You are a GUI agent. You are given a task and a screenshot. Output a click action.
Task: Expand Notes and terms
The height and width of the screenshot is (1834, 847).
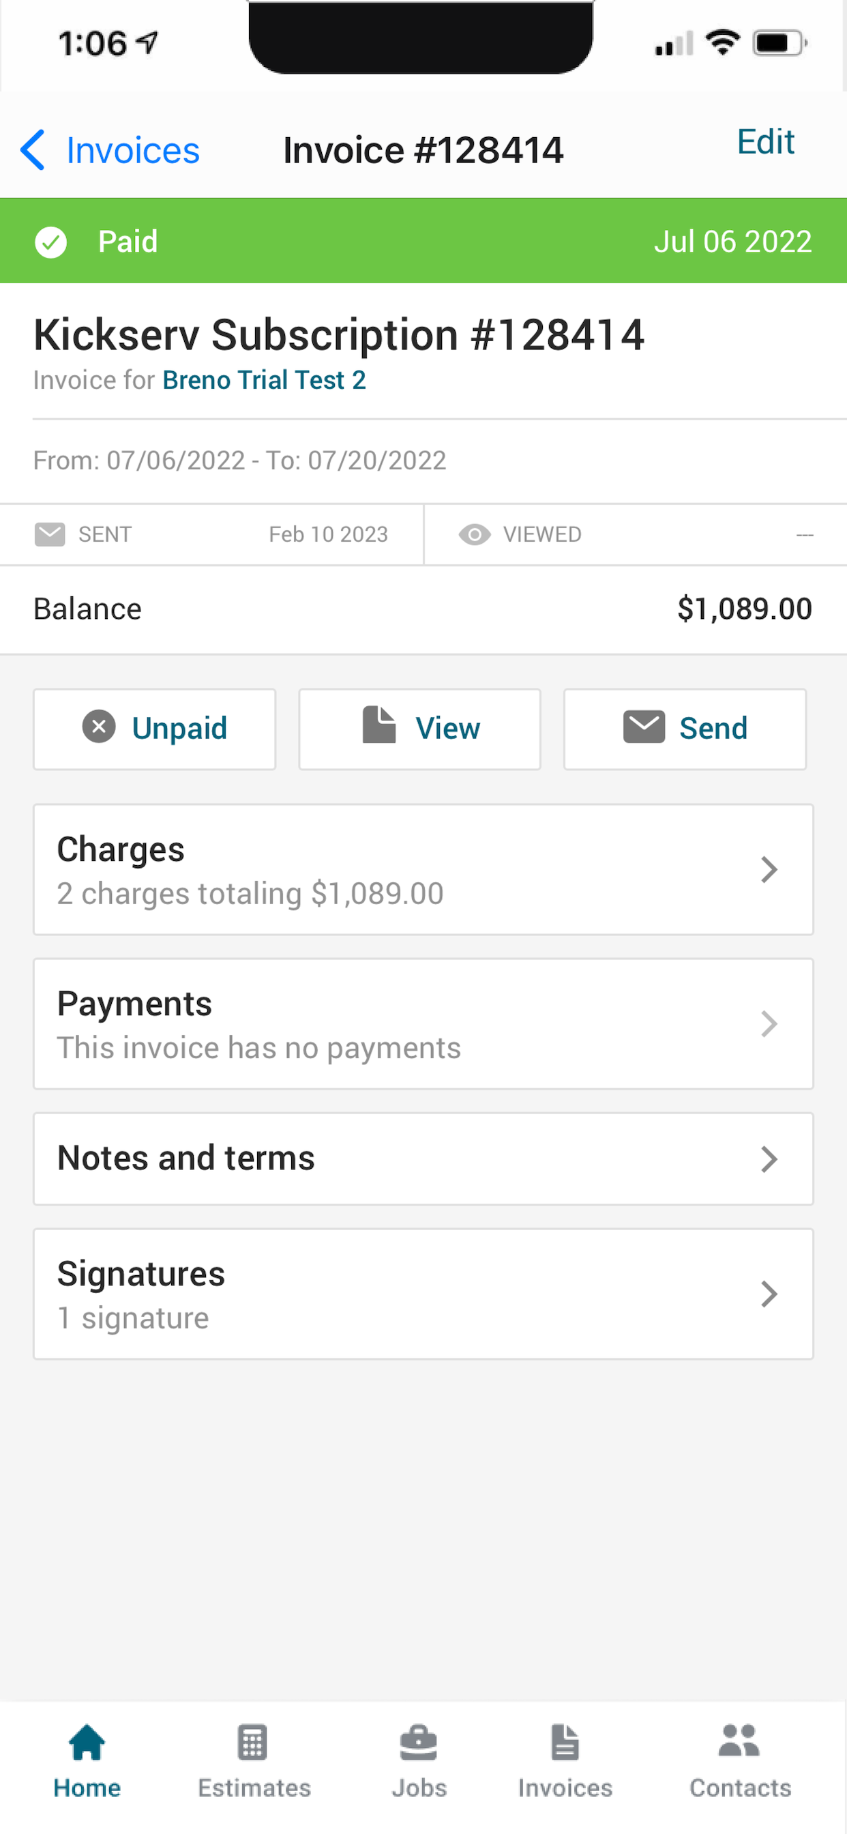pyautogui.click(x=423, y=1159)
